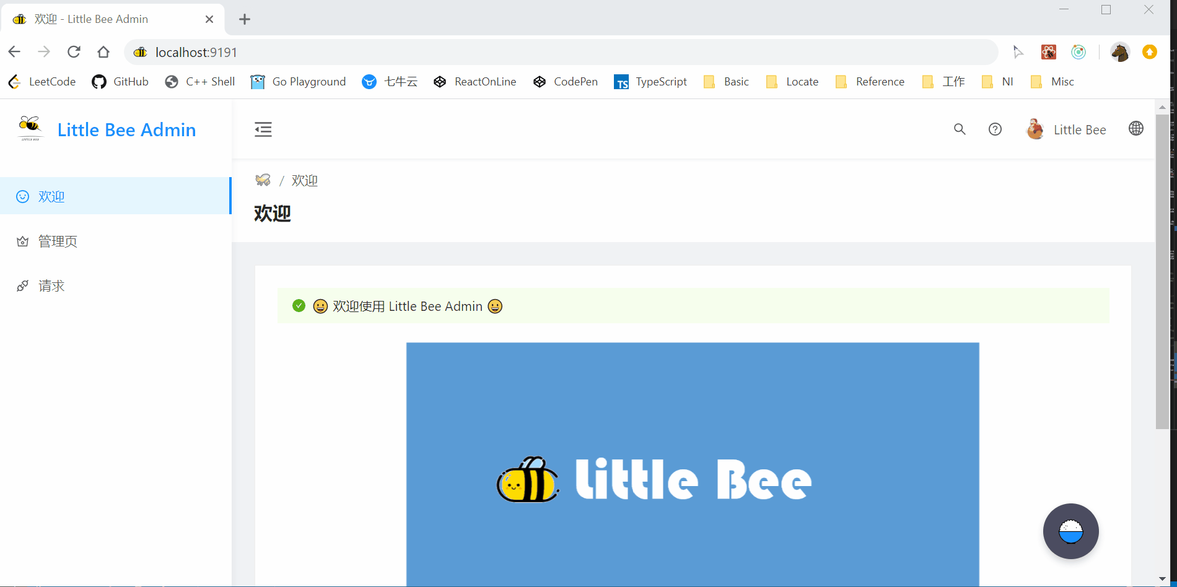
Task: Click the scrollbar down arrow
Action: (x=1162, y=579)
